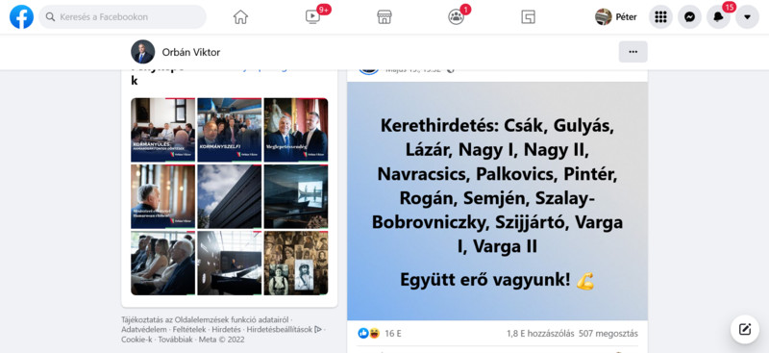
Task: Show notifications bell icon
Action: (x=718, y=16)
